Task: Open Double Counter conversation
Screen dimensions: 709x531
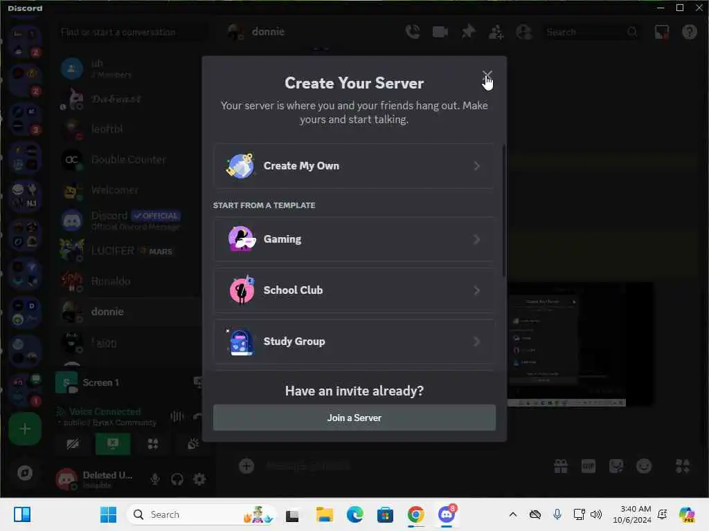Action: [x=129, y=160]
